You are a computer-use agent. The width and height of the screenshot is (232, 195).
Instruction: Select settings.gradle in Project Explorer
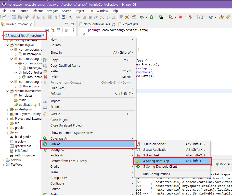pyautogui.click(x=22, y=155)
